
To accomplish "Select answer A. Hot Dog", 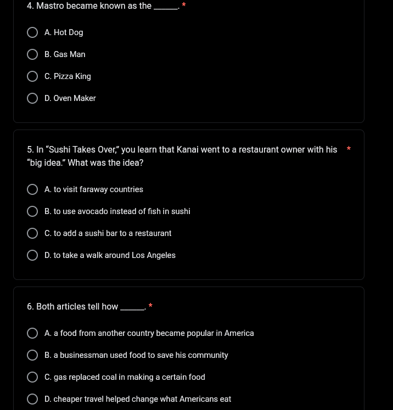I will (32, 32).
